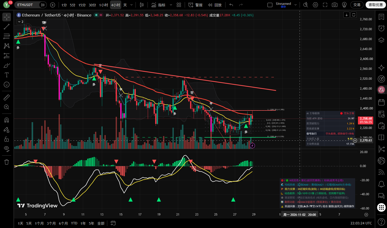The image size is (387, 228).
Task: Select the brush drawing tool
Action: pyautogui.click(x=7, y=65)
